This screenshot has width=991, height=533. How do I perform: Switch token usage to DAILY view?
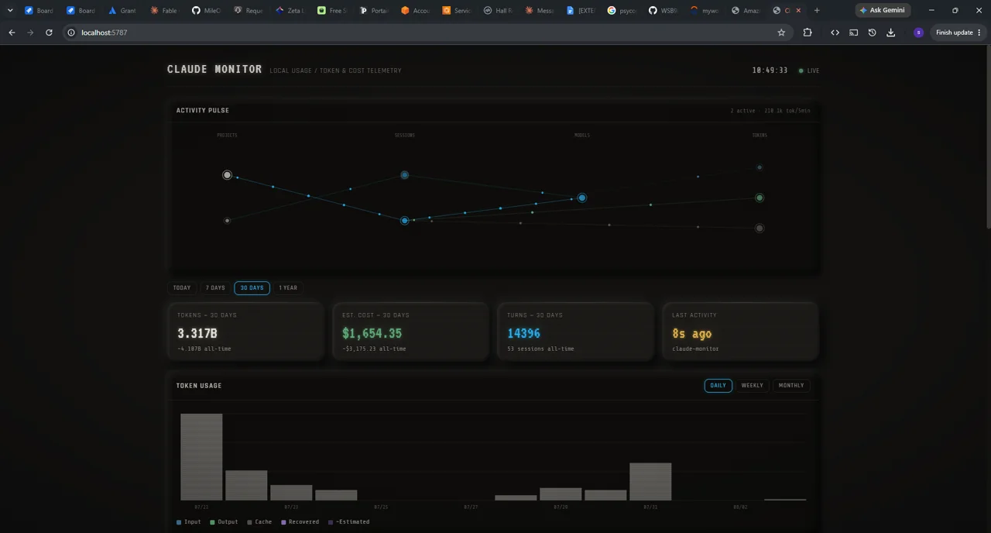click(718, 385)
